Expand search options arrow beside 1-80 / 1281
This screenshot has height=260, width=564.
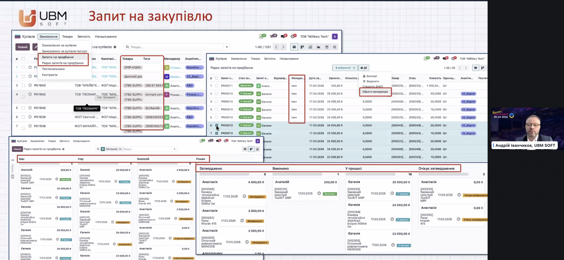click(x=226, y=47)
